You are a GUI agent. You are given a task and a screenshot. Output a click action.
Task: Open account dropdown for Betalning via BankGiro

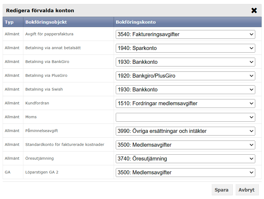click(x=185, y=62)
